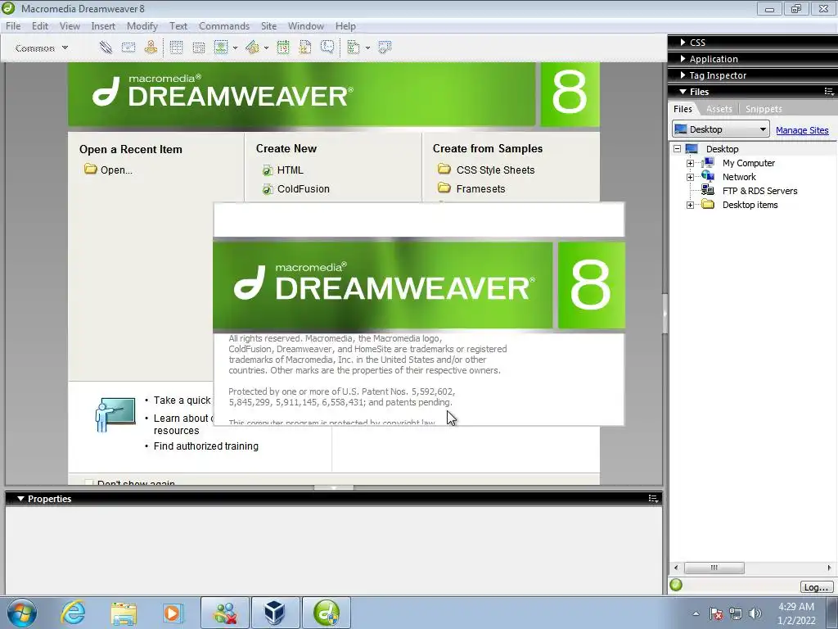Show hidden tray icons arrow
Viewport: 838px width, 629px height.
click(696, 613)
